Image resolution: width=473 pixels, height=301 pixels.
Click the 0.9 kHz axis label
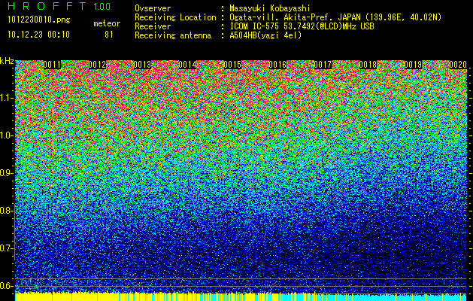point(7,173)
